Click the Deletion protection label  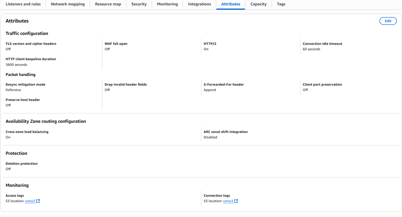(22, 164)
